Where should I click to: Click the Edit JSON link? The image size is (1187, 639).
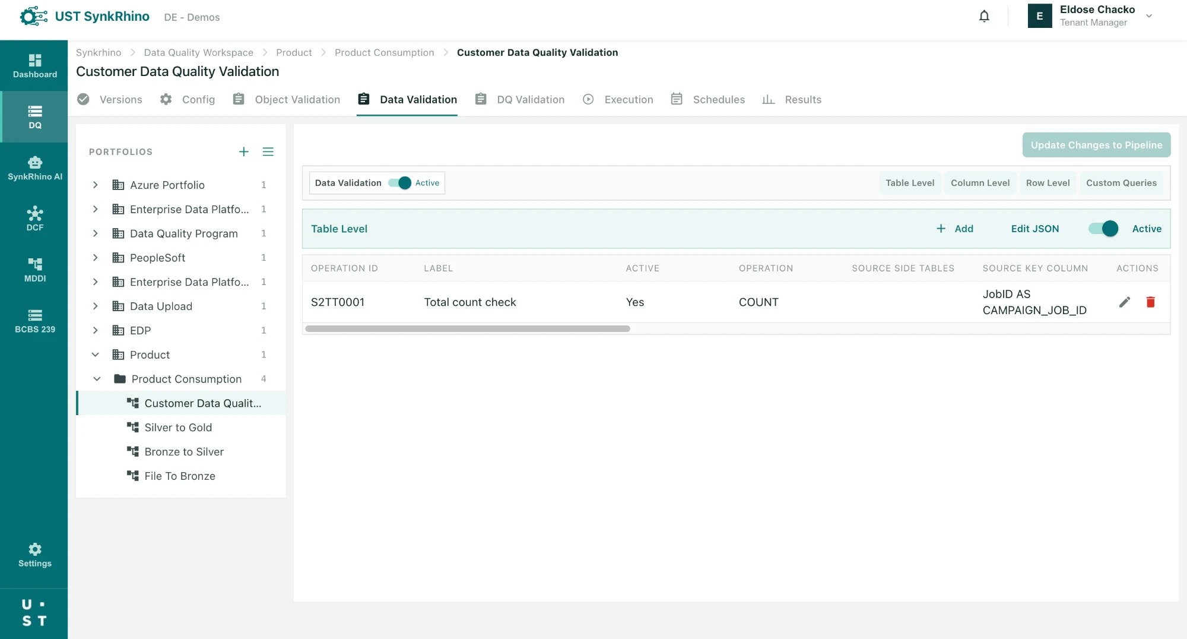1034,229
